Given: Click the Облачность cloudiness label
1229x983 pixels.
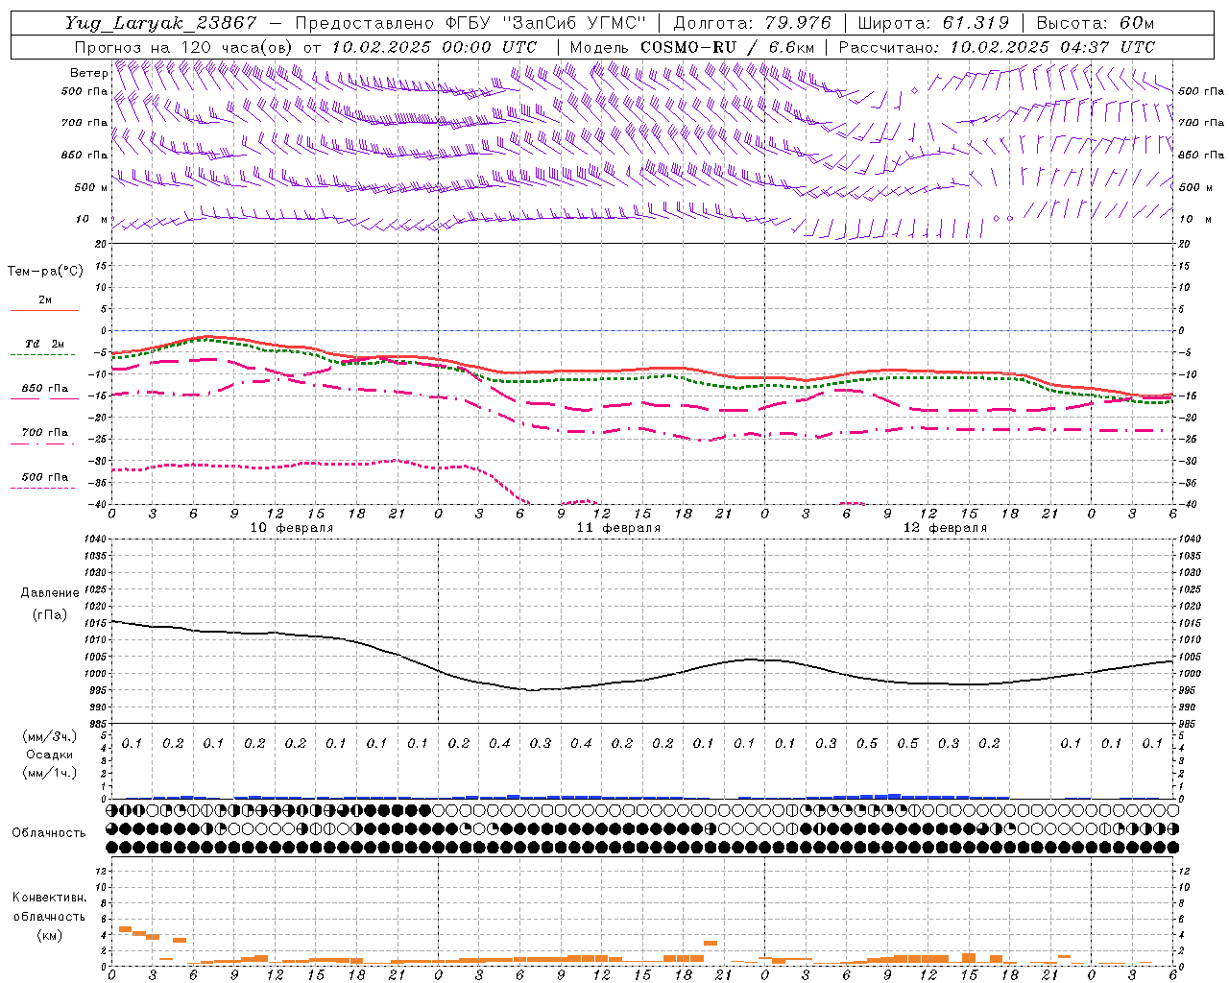Looking at the screenshot, I should (49, 833).
